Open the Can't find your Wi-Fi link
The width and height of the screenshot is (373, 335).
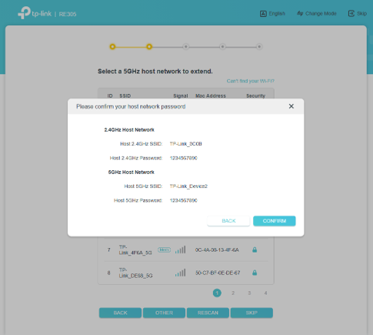click(x=251, y=81)
